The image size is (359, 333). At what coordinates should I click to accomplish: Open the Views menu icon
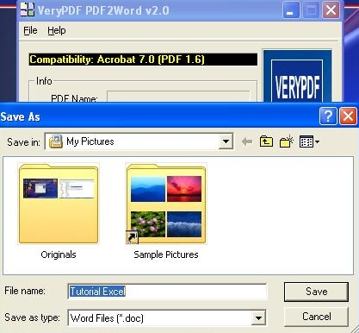[309, 141]
